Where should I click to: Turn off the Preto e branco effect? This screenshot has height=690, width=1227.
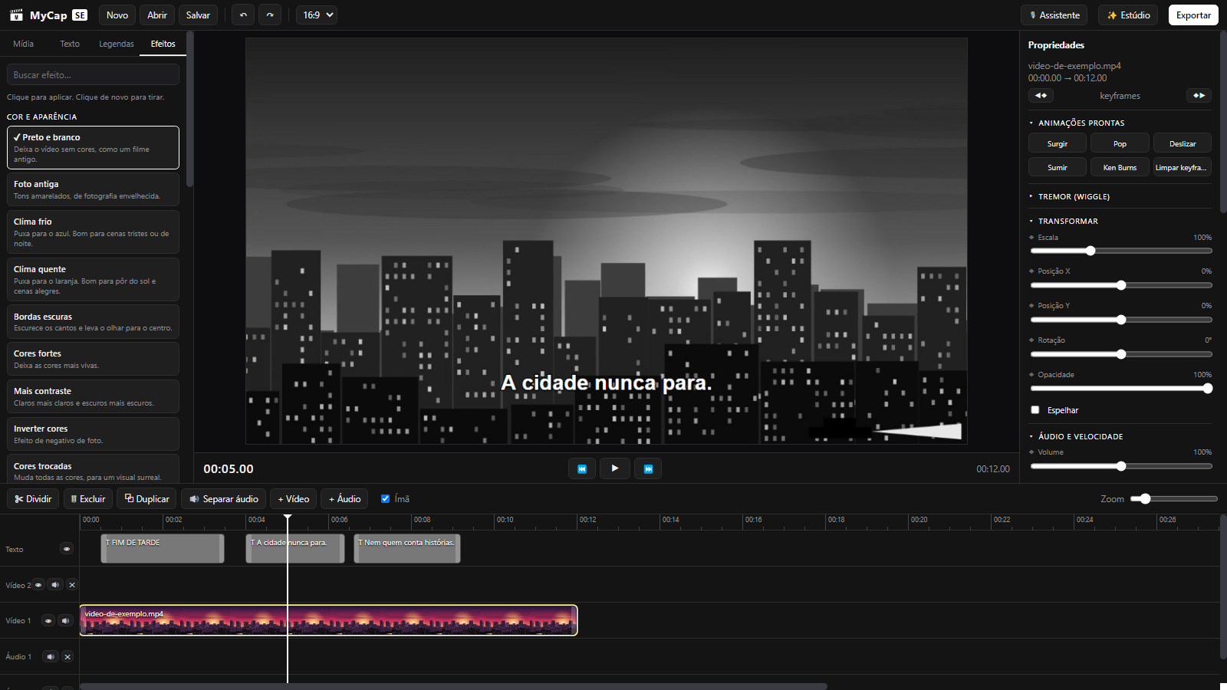pyautogui.click(x=93, y=147)
